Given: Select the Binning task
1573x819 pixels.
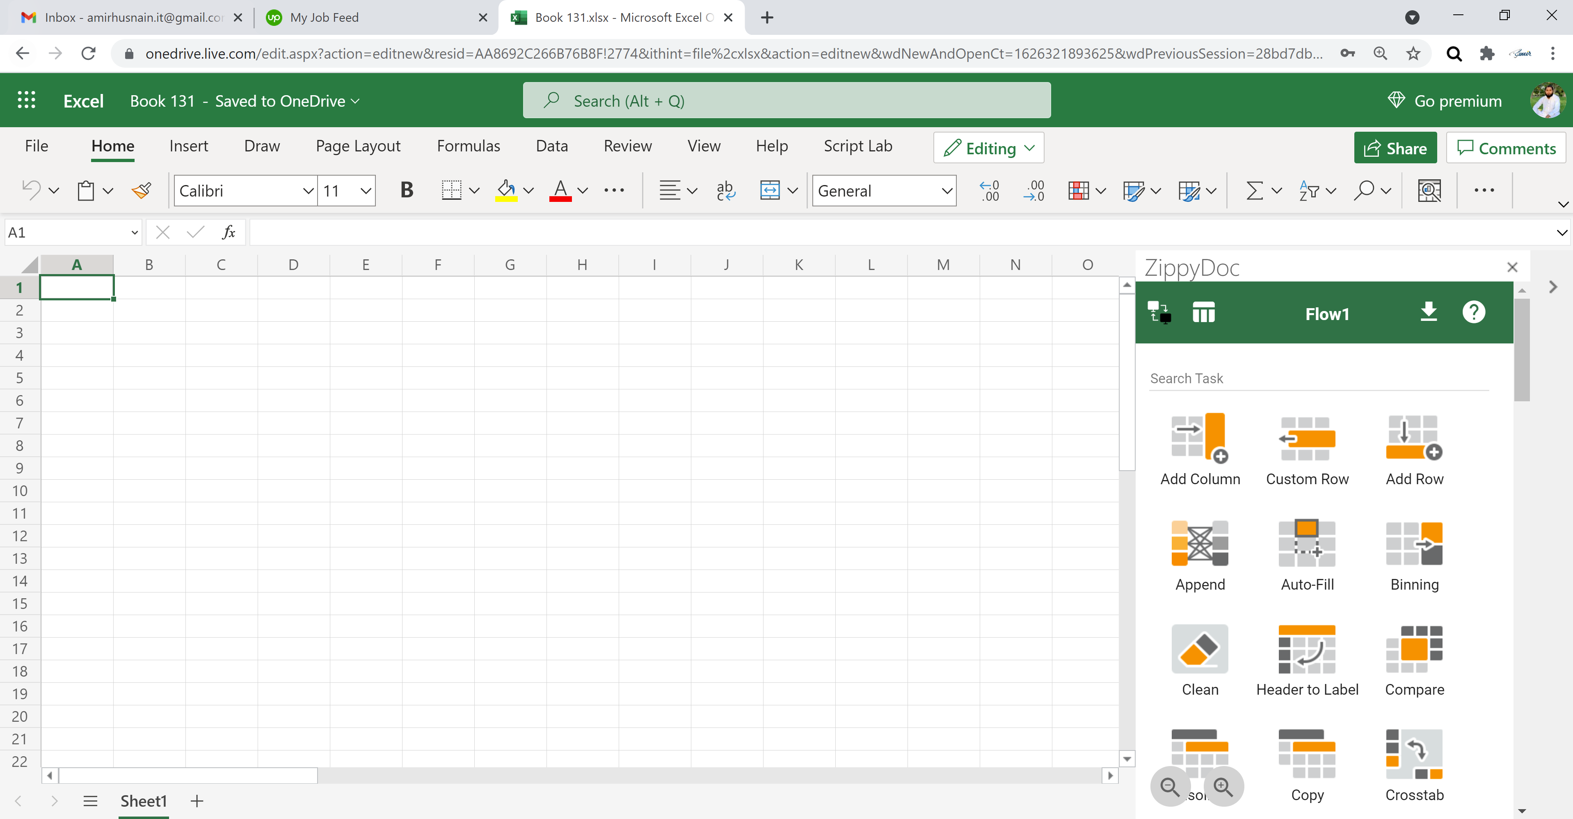Looking at the screenshot, I should 1414,553.
